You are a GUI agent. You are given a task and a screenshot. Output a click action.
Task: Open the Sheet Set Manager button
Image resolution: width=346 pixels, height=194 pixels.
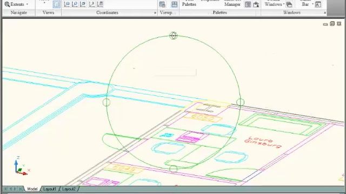[232, 3]
